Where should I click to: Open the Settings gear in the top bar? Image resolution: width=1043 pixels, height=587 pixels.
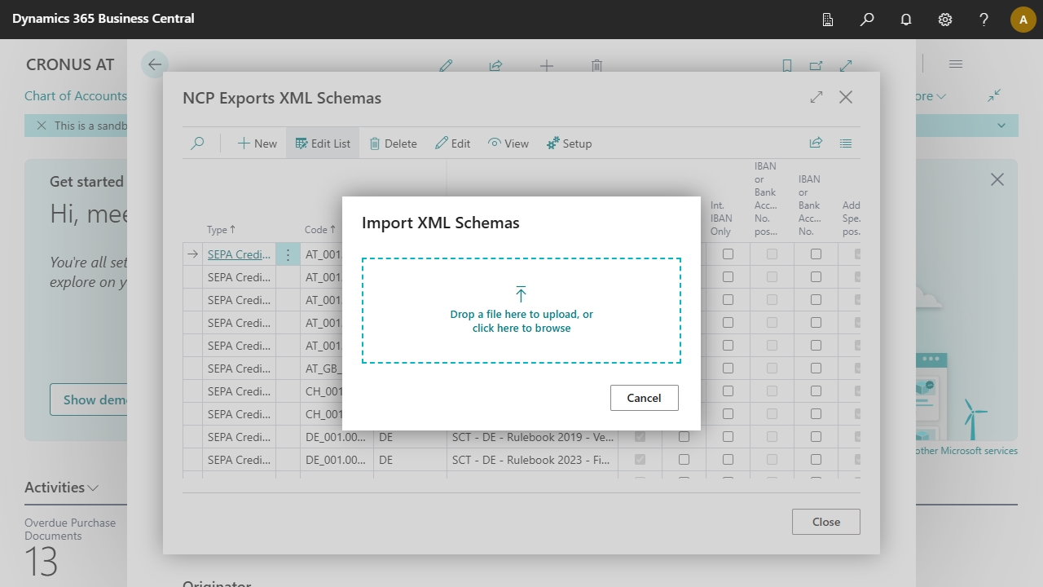tap(945, 20)
